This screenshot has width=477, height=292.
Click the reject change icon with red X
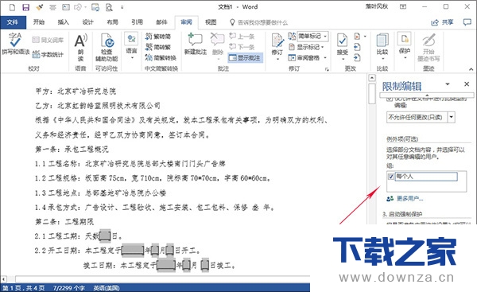pos(357,37)
